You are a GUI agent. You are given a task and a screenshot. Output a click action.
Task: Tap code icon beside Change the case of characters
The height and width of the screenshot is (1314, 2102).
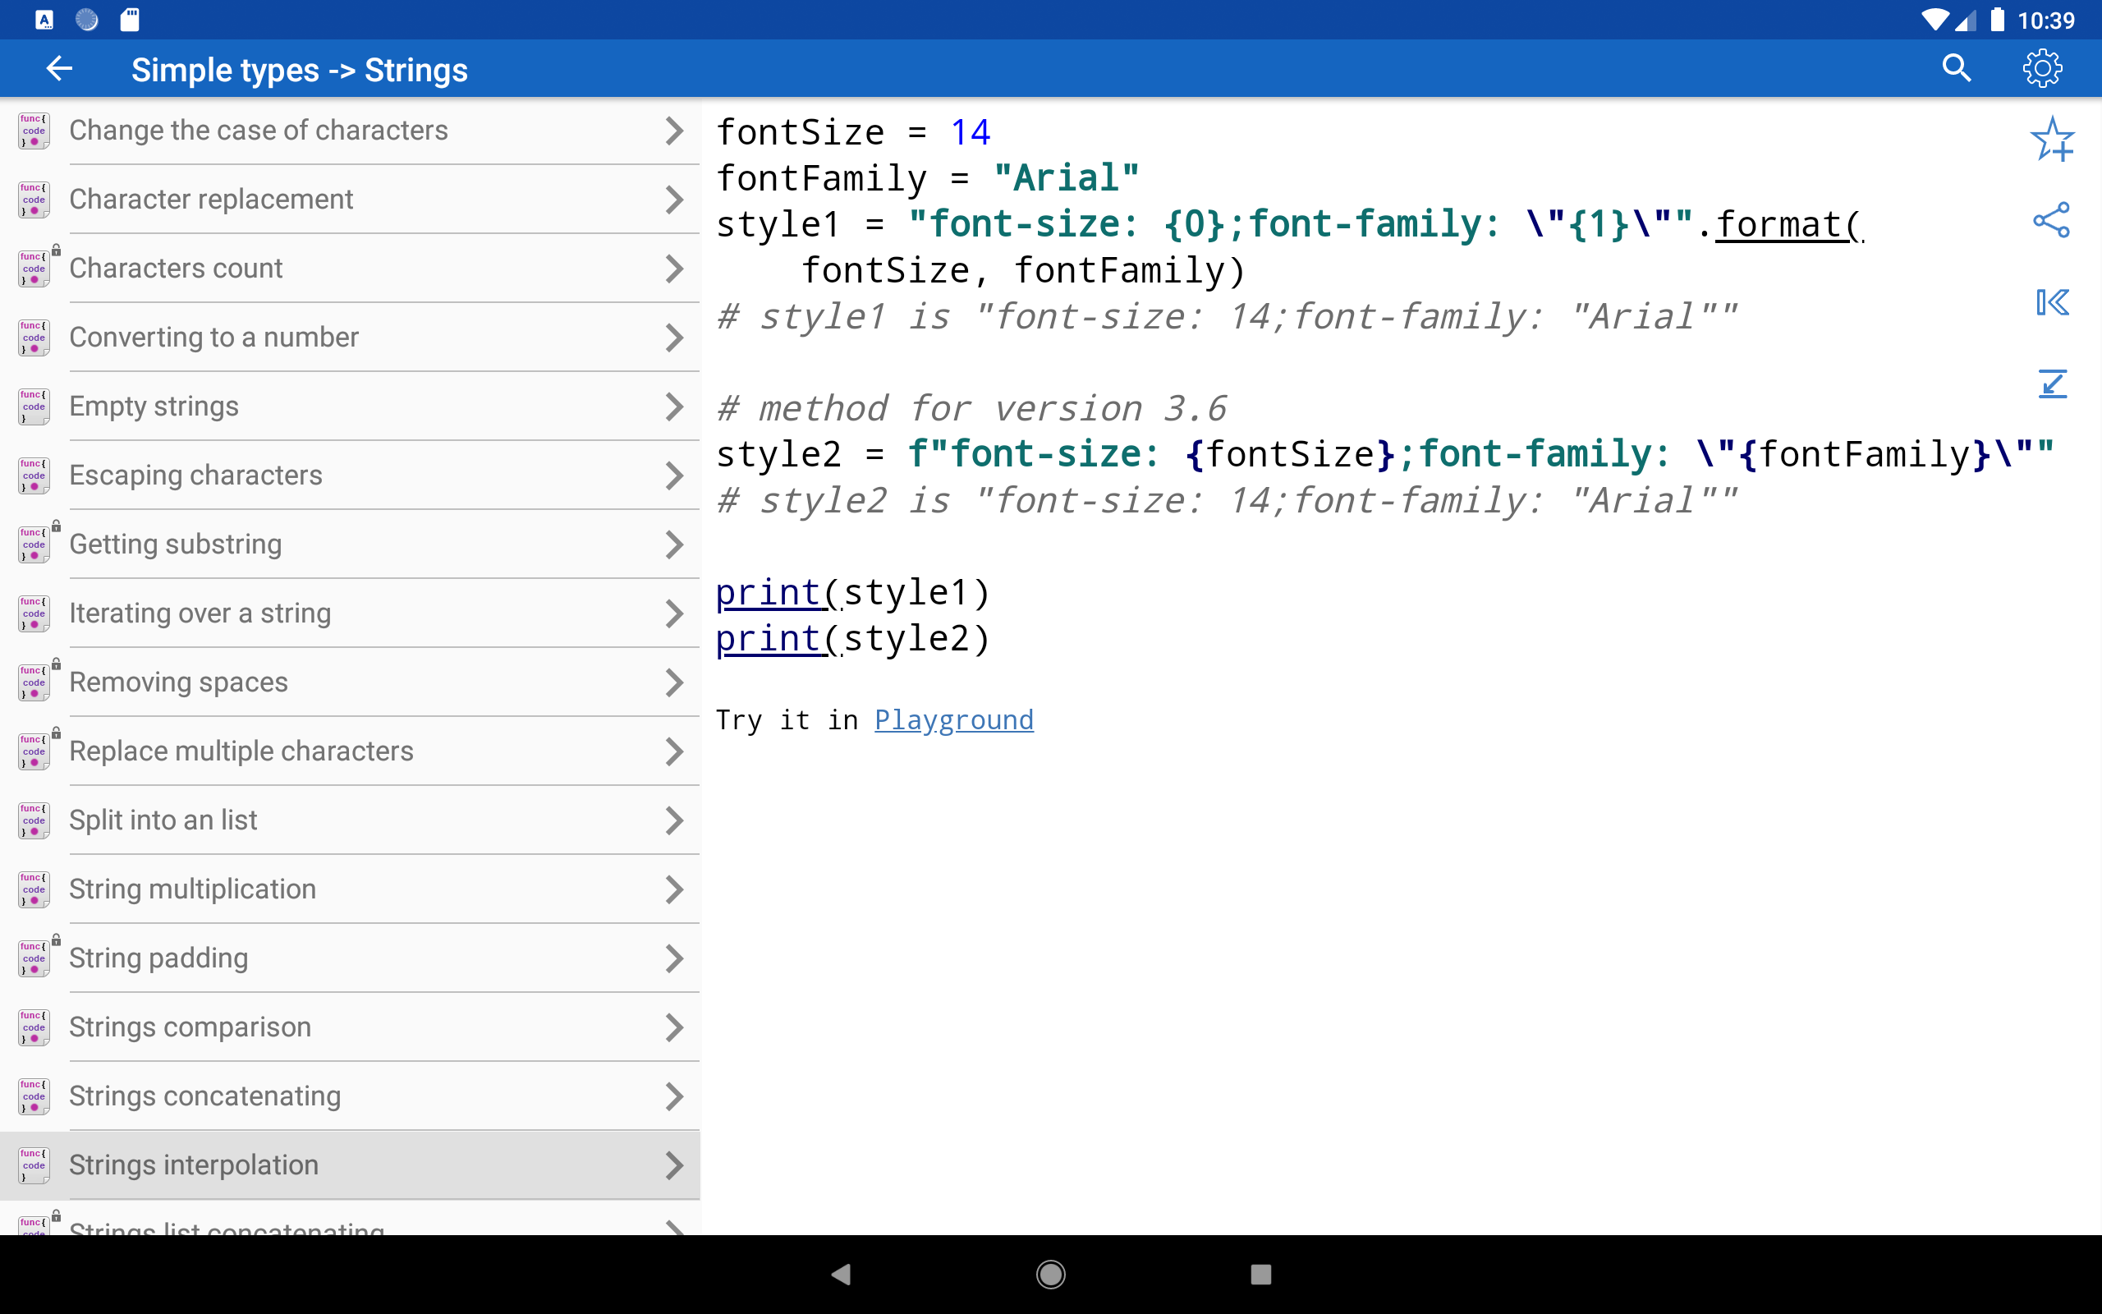(34, 131)
